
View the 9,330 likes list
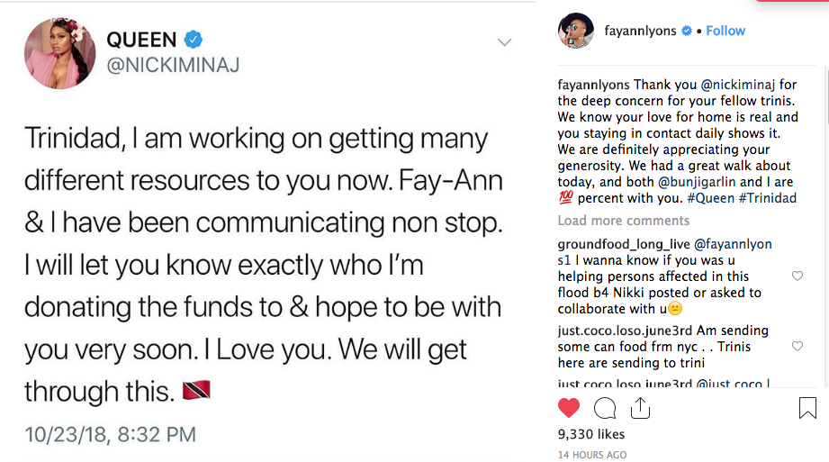tap(590, 434)
